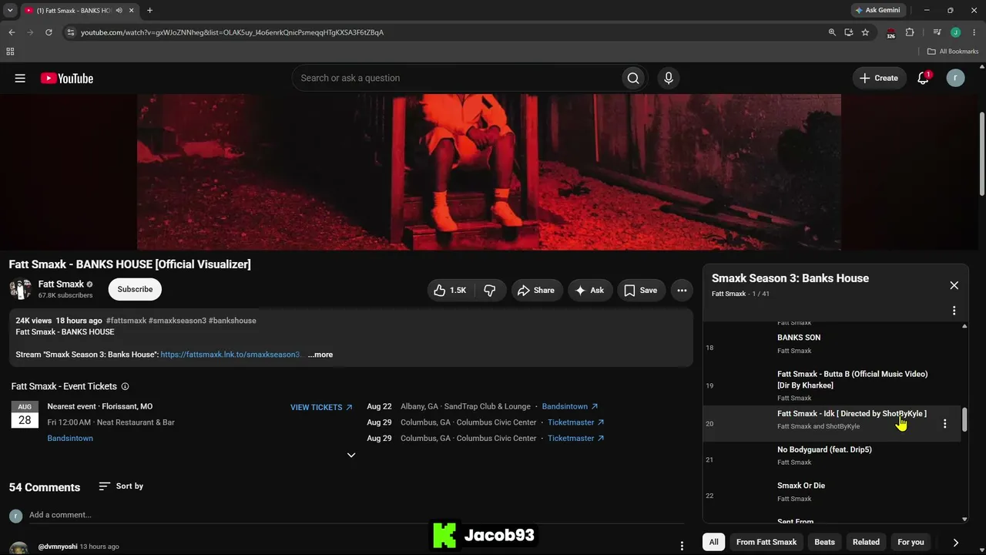986x555 pixels.
Task: Select the For you chip
Action: 911,542
